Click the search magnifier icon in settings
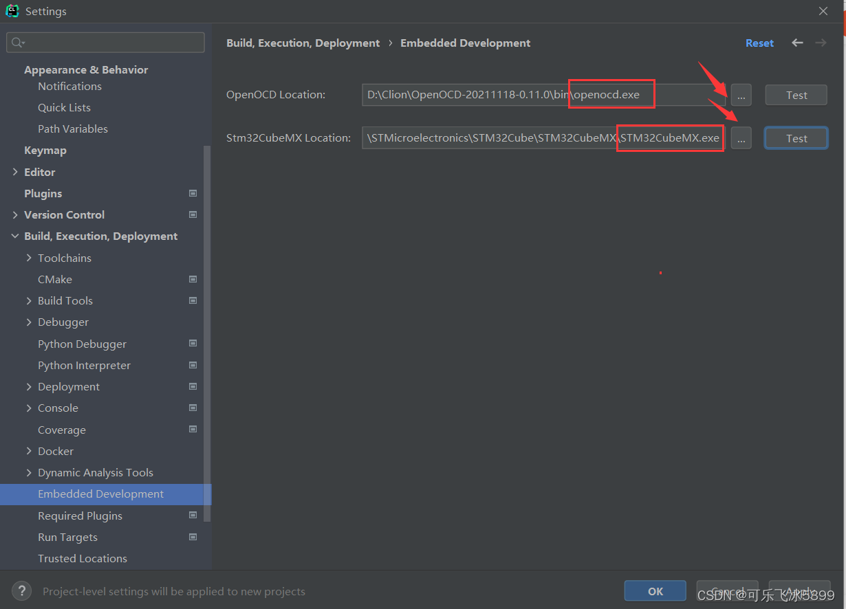This screenshot has width=846, height=609. 18,43
